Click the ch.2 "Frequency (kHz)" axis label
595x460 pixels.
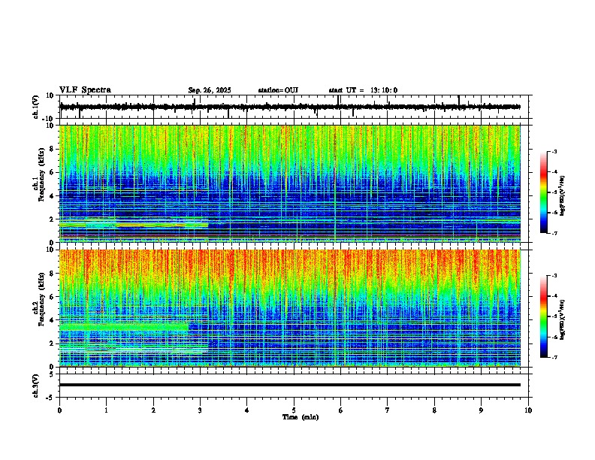point(41,299)
